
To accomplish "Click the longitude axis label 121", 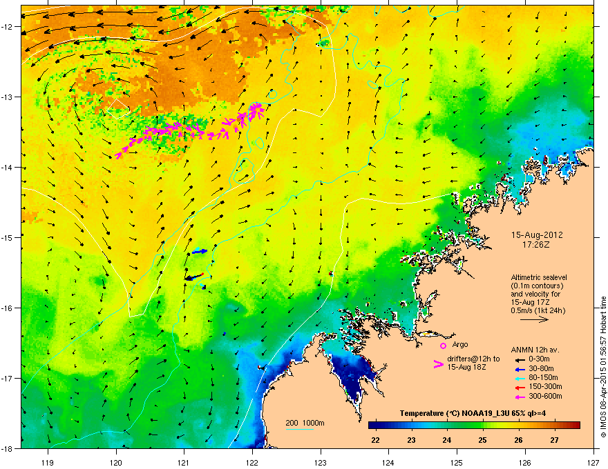I will tap(184, 462).
